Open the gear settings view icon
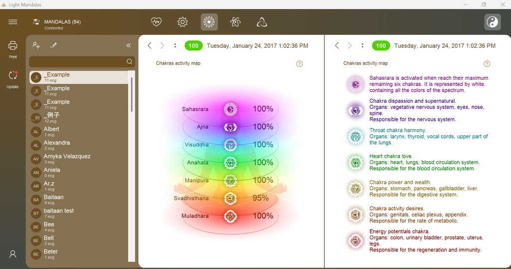511x269 pixels. click(183, 22)
